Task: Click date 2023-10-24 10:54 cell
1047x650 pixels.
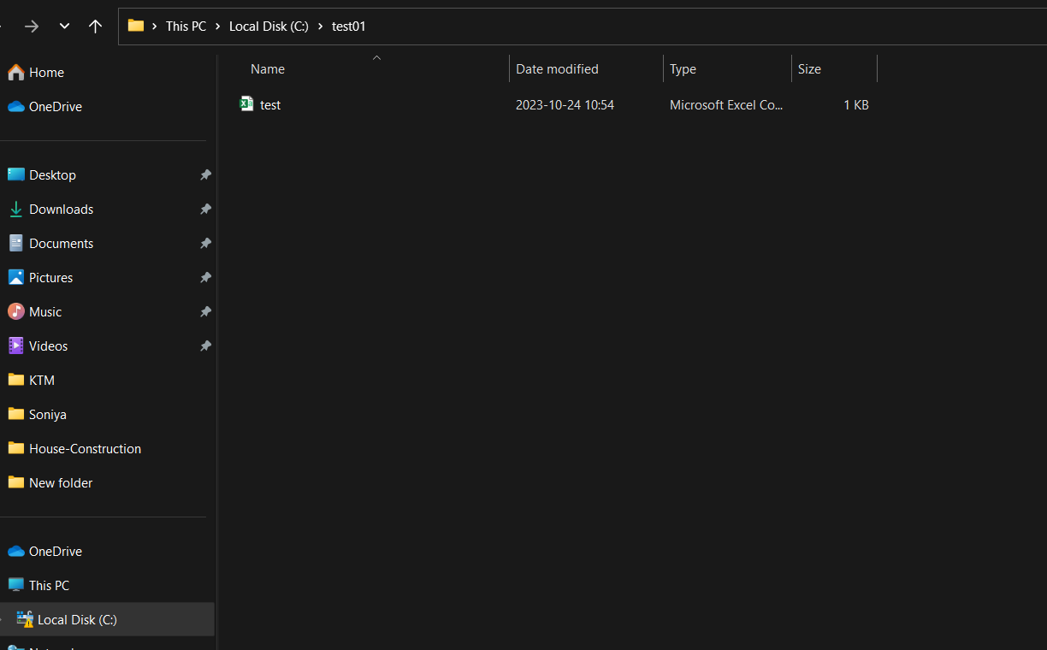Action: pyautogui.click(x=565, y=105)
